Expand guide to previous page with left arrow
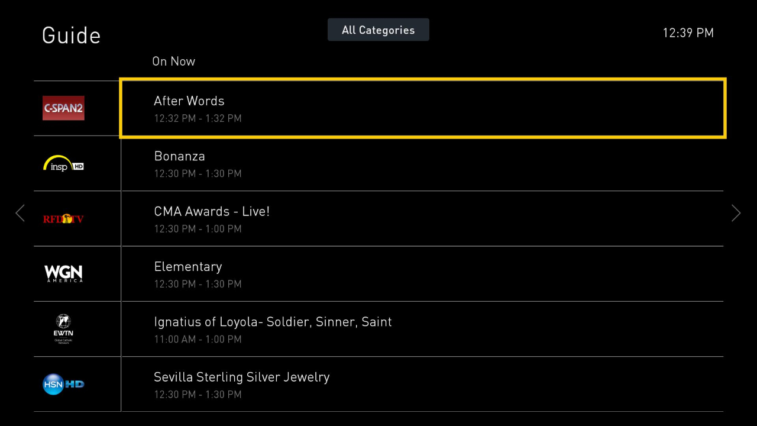 20,213
